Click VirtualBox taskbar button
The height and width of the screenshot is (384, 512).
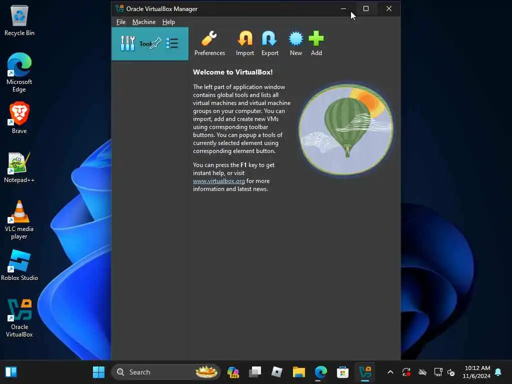(x=365, y=372)
